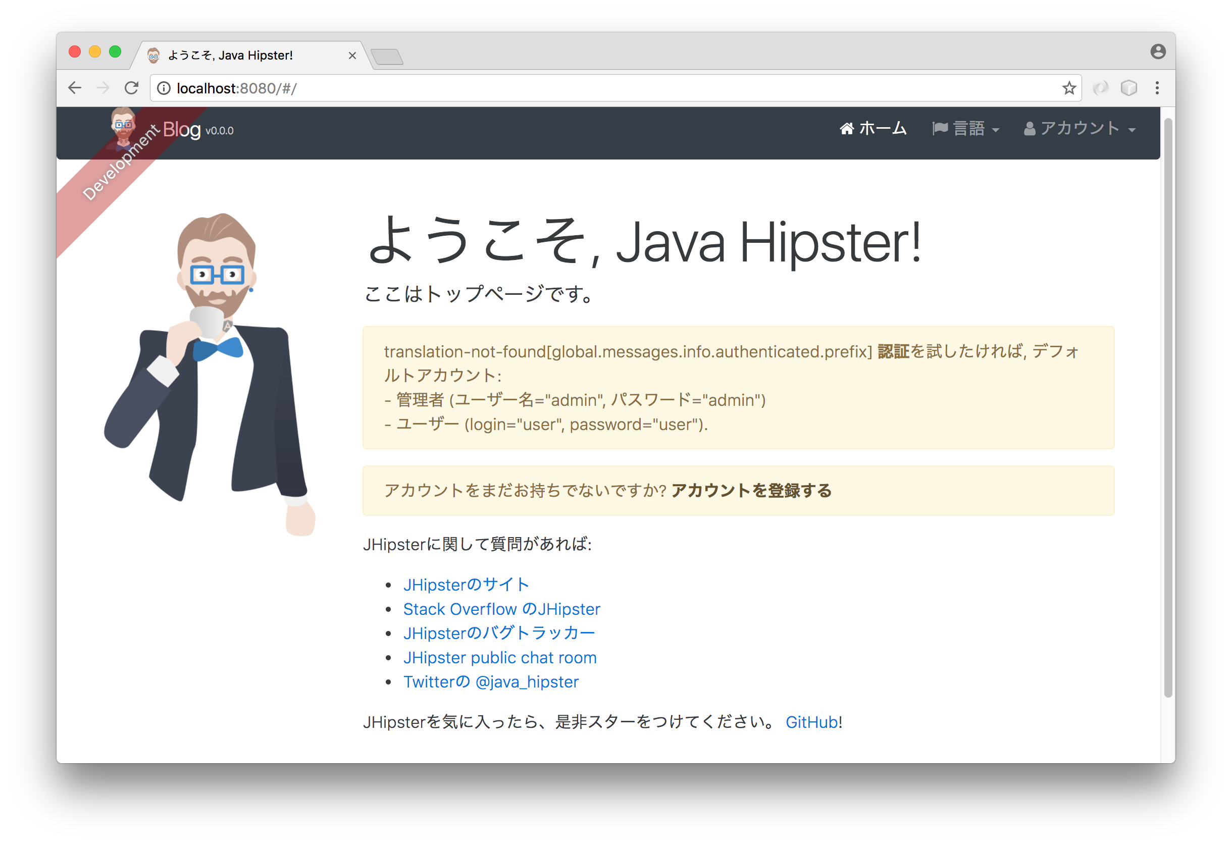The width and height of the screenshot is (1232, 844).
Task: Minimize the window with the yellow button
Action: click(x=95, y=51)
